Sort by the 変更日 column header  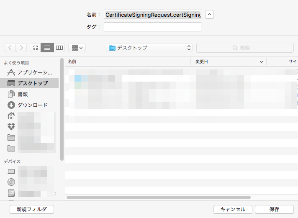point(229,62)
